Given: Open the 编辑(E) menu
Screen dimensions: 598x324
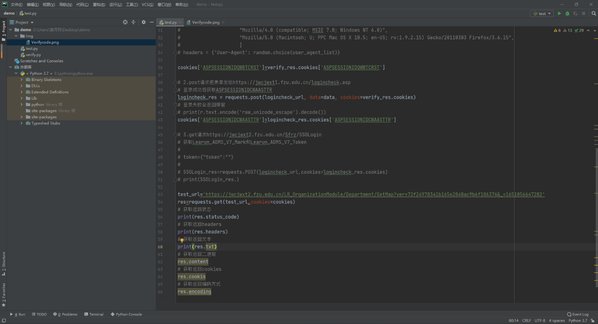Looking at the screenshot, I should pyautogui.click(x=33, y=4).
